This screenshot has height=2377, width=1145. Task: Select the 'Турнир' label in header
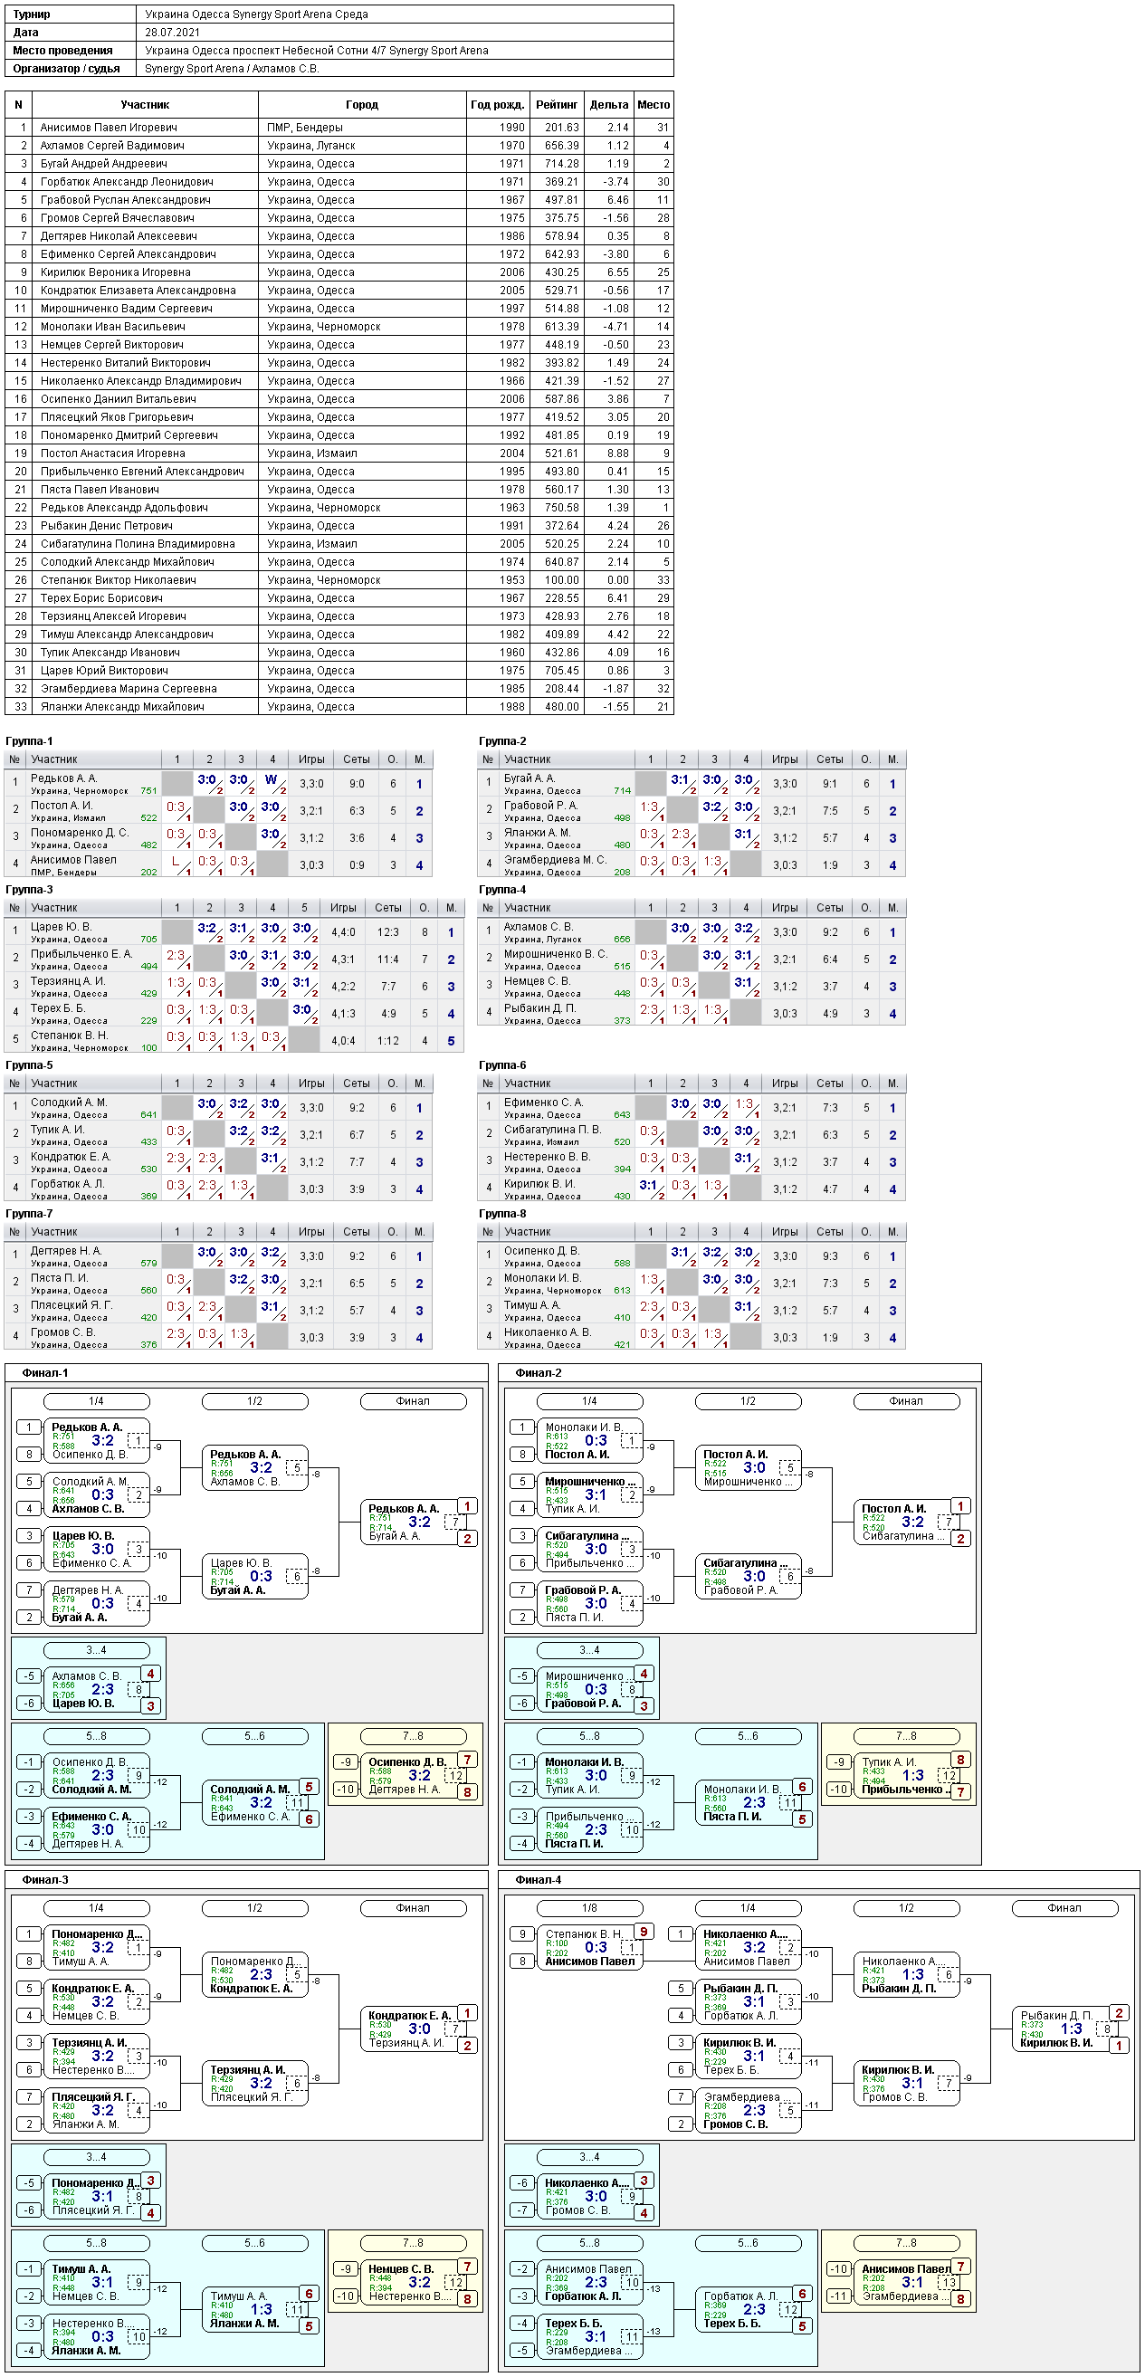(32, 14)
